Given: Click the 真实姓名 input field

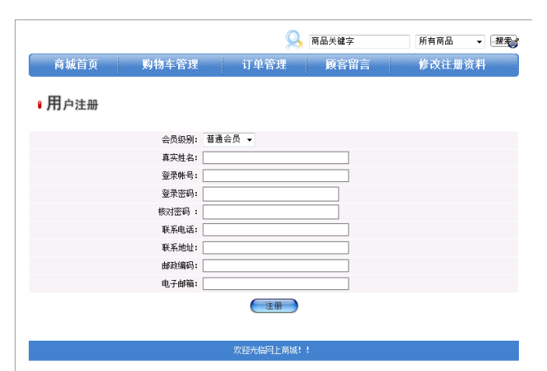Looking at the screenshot, I should pyautogui.click(x=275, y=158).
